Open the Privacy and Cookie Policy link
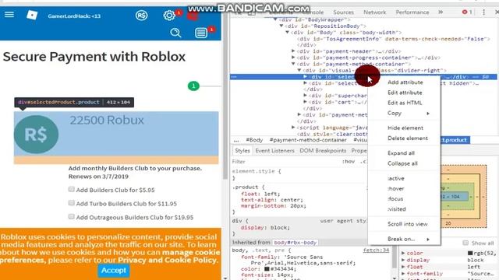 pos(167,260)
